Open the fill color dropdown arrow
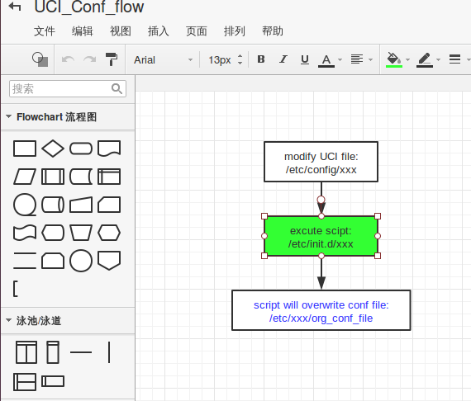471x401 pixels. (x=407, y=59)
